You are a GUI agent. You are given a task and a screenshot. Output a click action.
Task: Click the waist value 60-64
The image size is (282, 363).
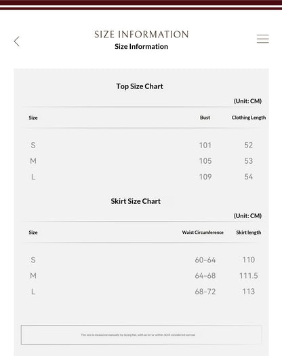[205, 260]
